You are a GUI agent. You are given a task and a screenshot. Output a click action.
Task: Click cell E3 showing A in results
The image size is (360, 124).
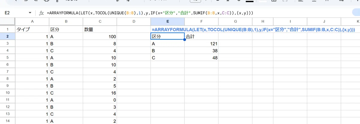[167, 44]
